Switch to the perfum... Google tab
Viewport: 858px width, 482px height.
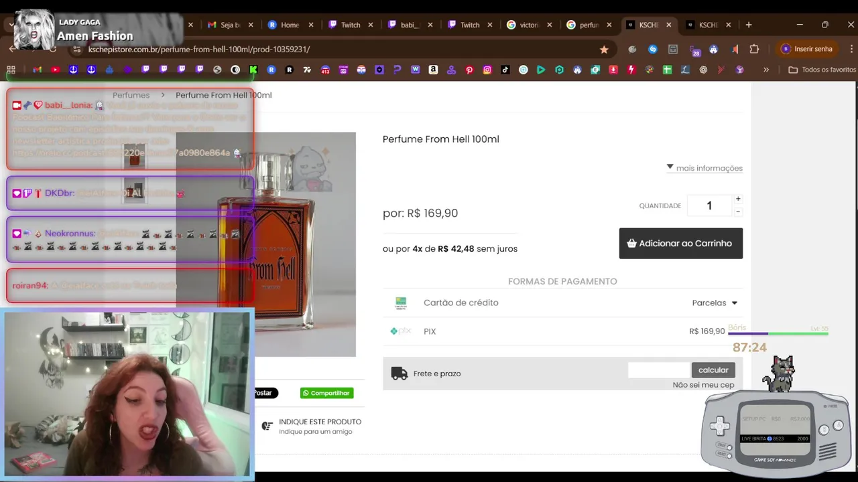pyautogui.click(x=589, y=25)
